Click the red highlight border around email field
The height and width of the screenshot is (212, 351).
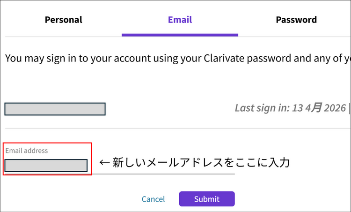pos(92,159)
